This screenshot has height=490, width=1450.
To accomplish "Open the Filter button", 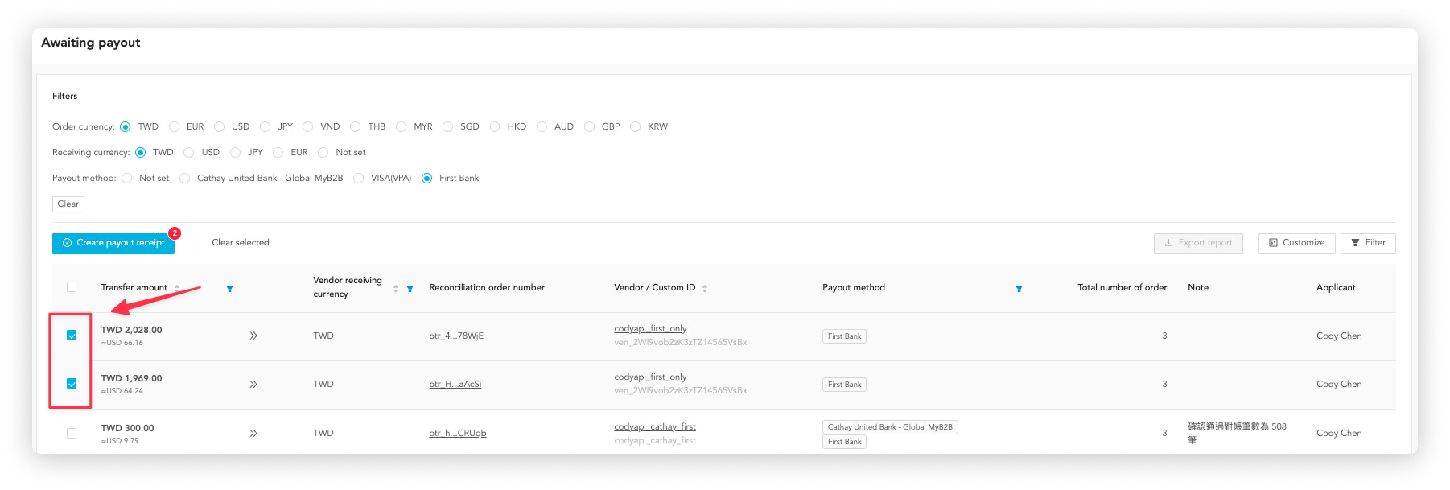I will click(x=1368, y=243).
